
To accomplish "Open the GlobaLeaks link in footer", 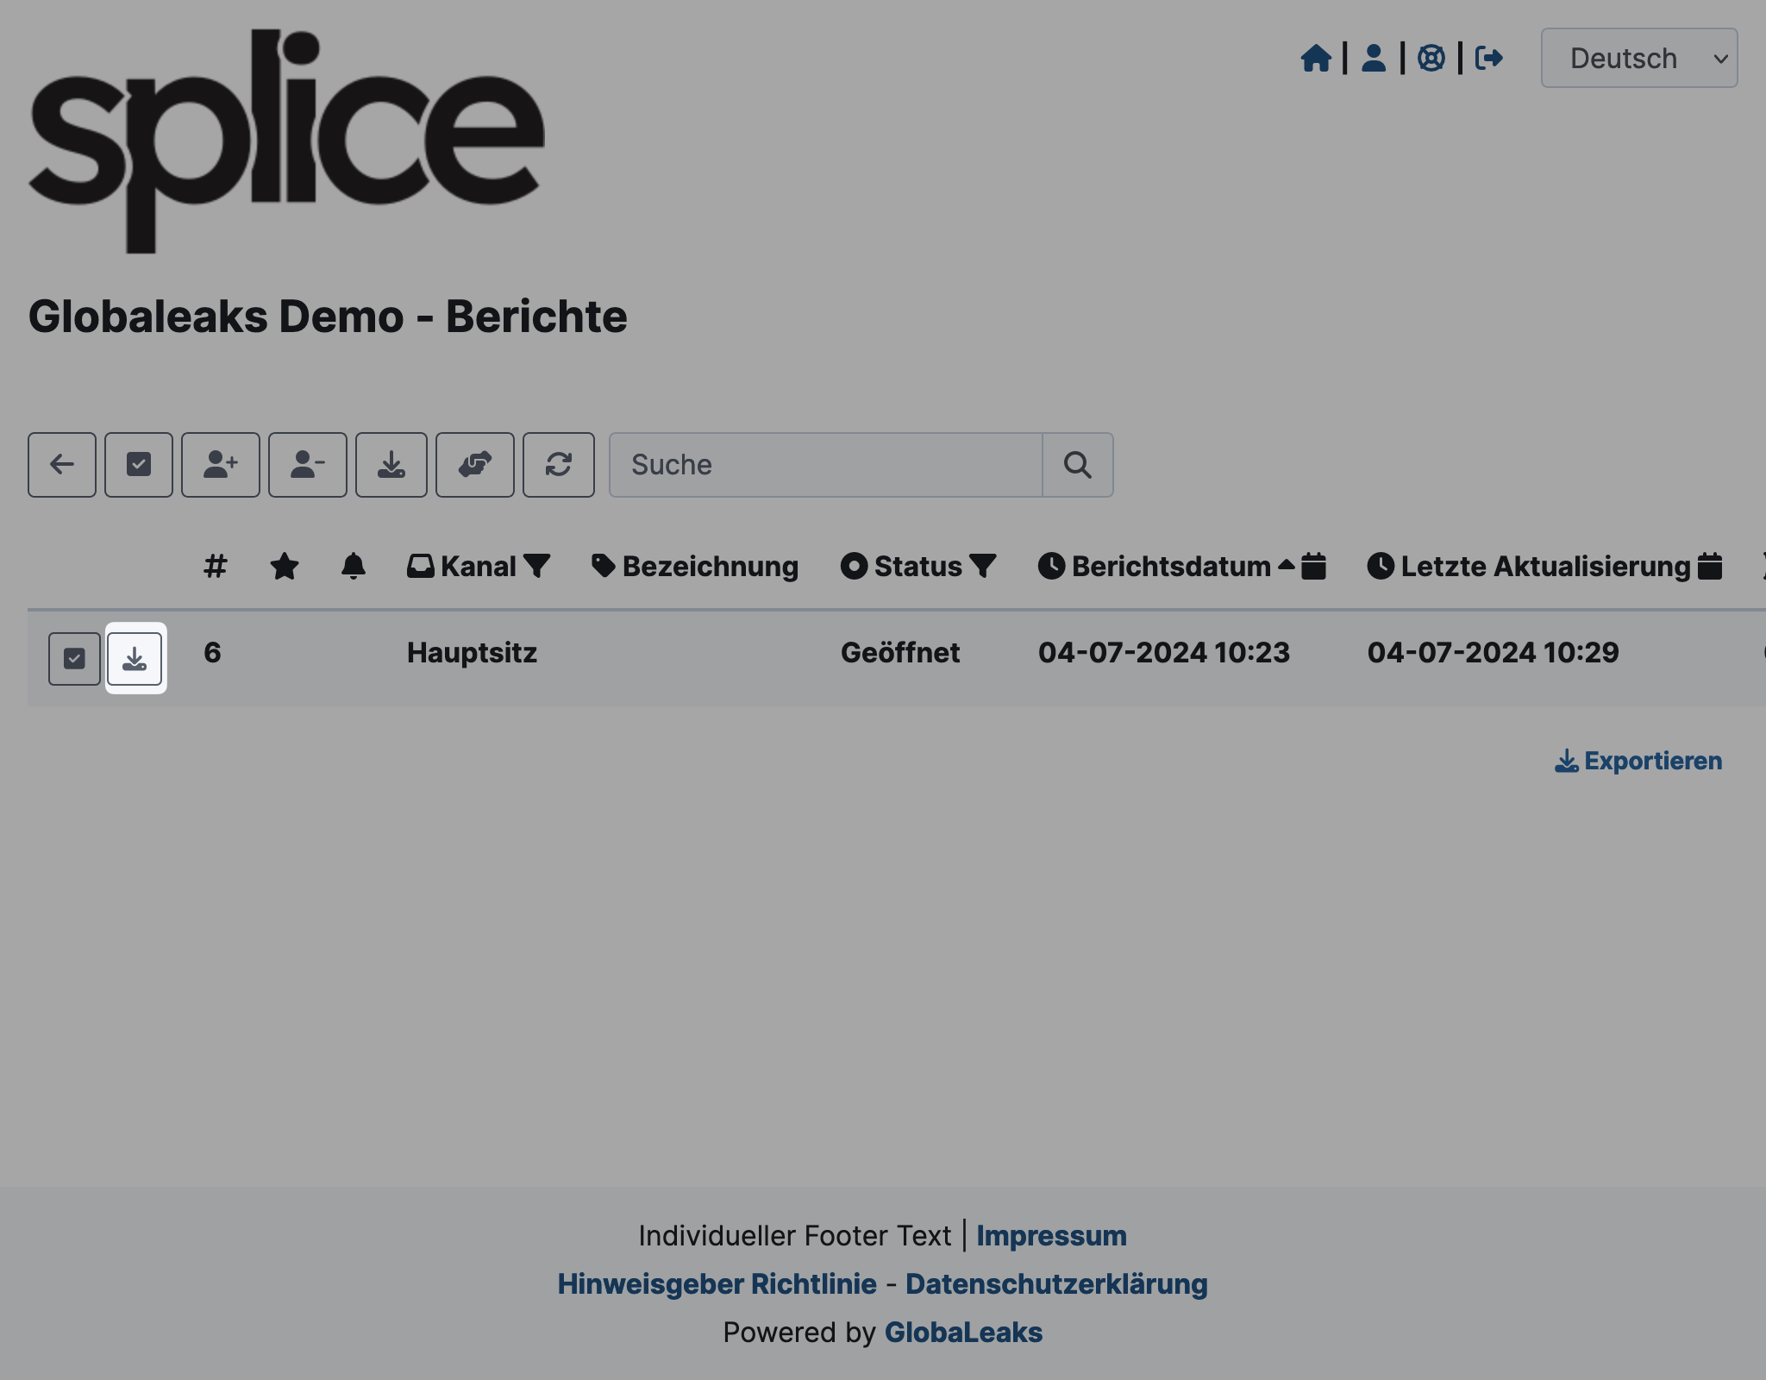I will (x=963, y=1333).
